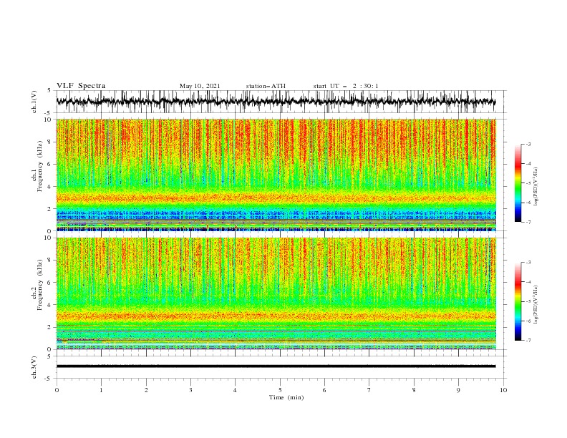The image size is (567, 438).
Task: Click the "4" tick on the time axis
Action: [x=235, y=390]
